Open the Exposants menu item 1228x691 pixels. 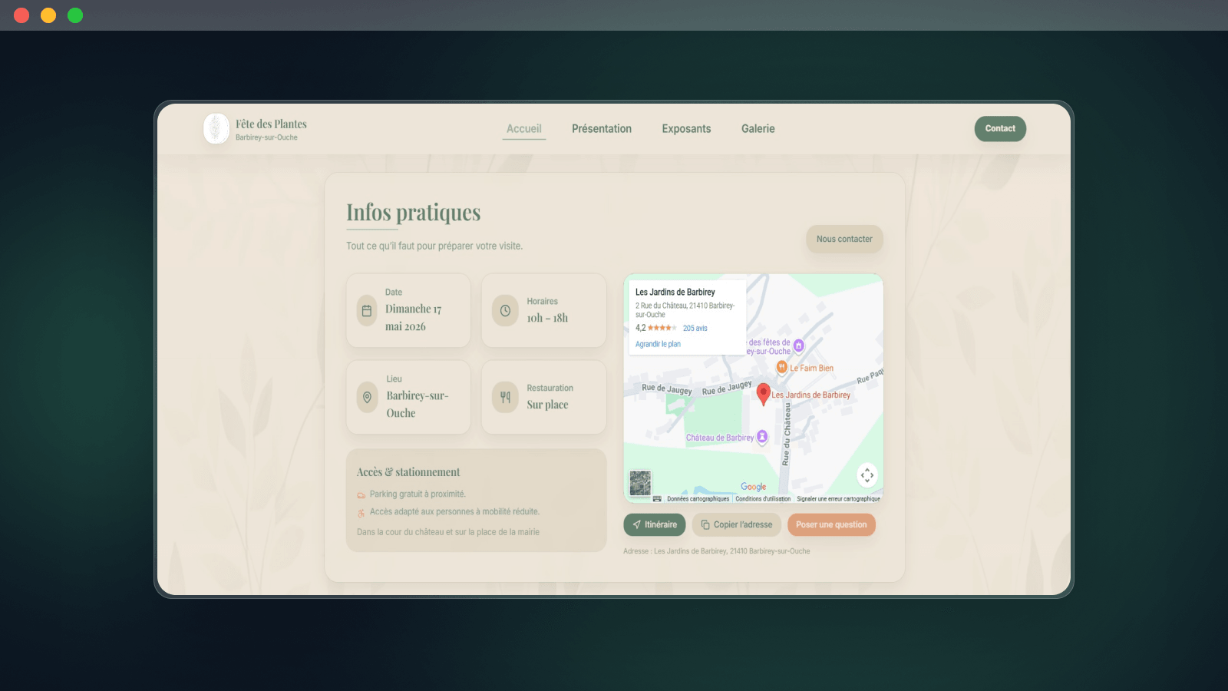686,129
